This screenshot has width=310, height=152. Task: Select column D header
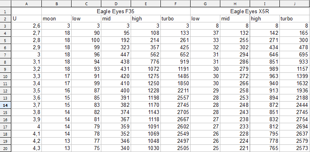[116, 4]
